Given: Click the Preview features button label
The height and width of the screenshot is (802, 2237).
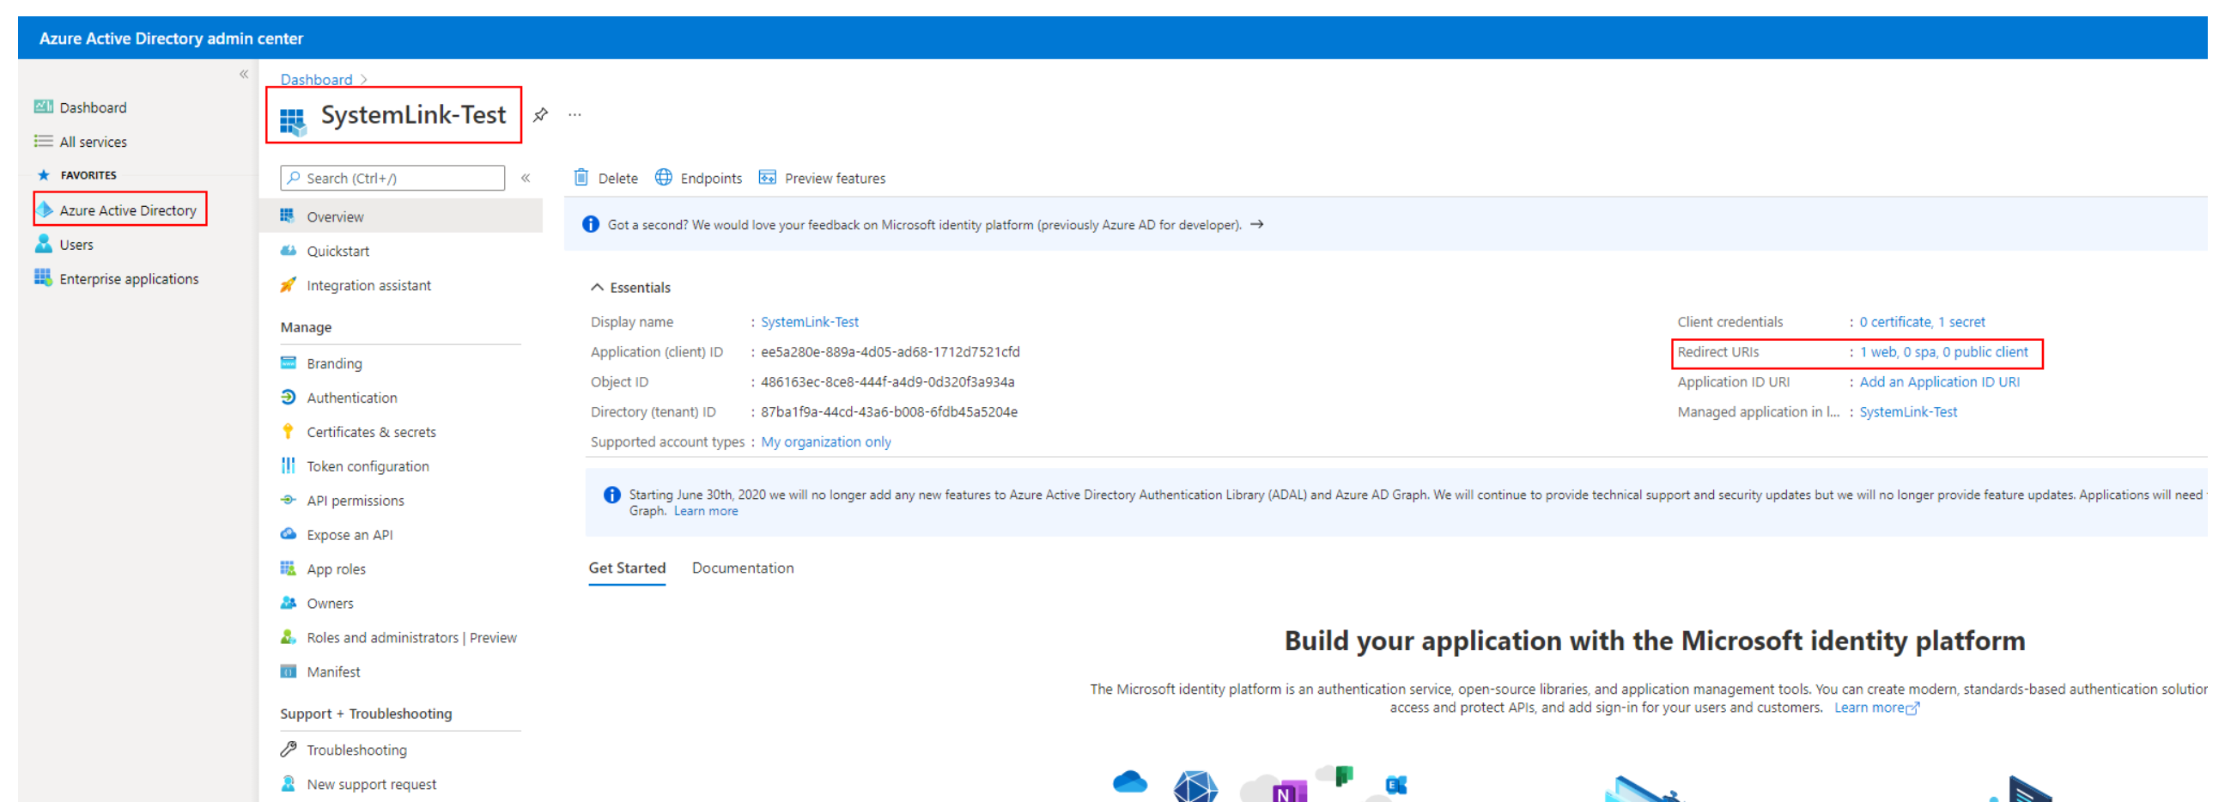Looking at the screenshot, I should click(x=836, y=178).
